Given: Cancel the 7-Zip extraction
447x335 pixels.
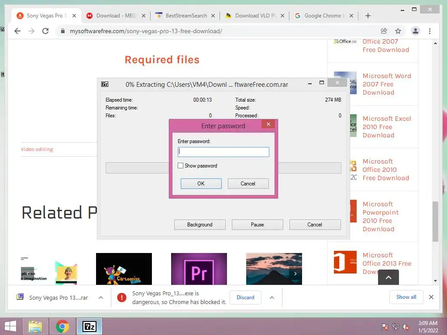Looking at the screenshot, I should pos(315,225).
